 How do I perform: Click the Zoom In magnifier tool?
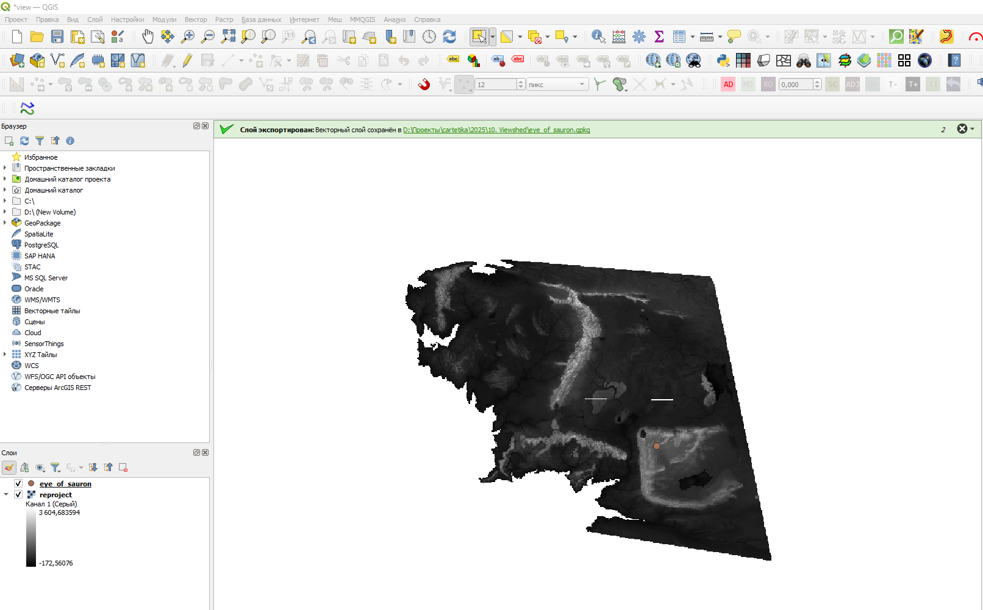188,37
